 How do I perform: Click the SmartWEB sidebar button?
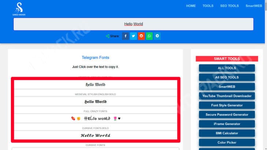point(227,87)
